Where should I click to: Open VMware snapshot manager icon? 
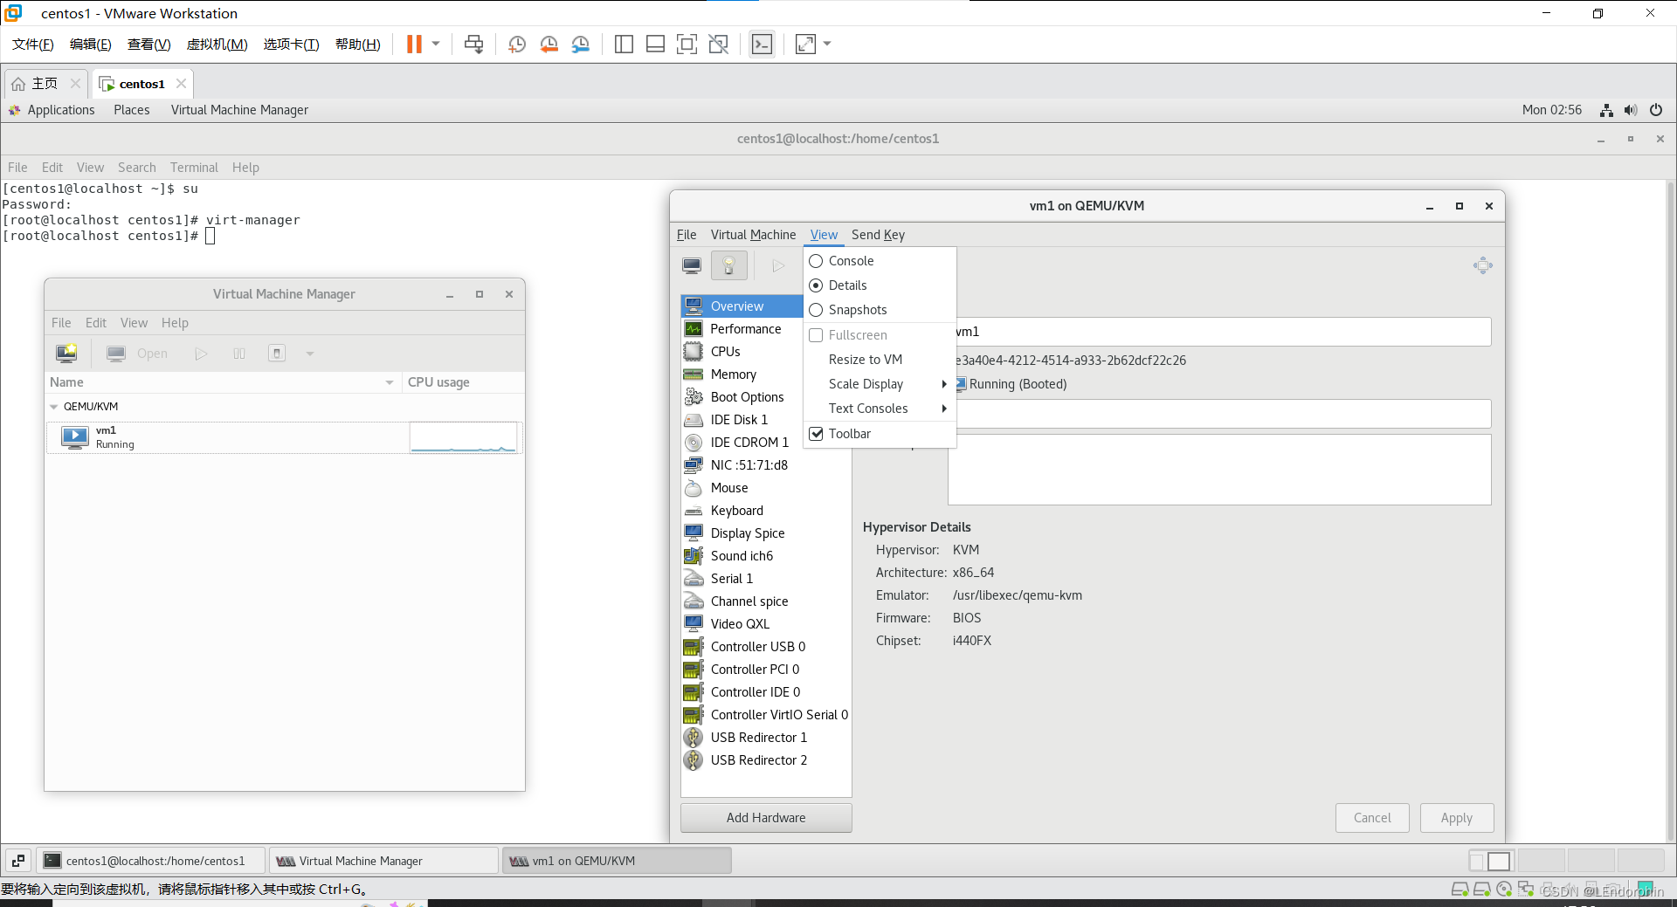(580, 44)
